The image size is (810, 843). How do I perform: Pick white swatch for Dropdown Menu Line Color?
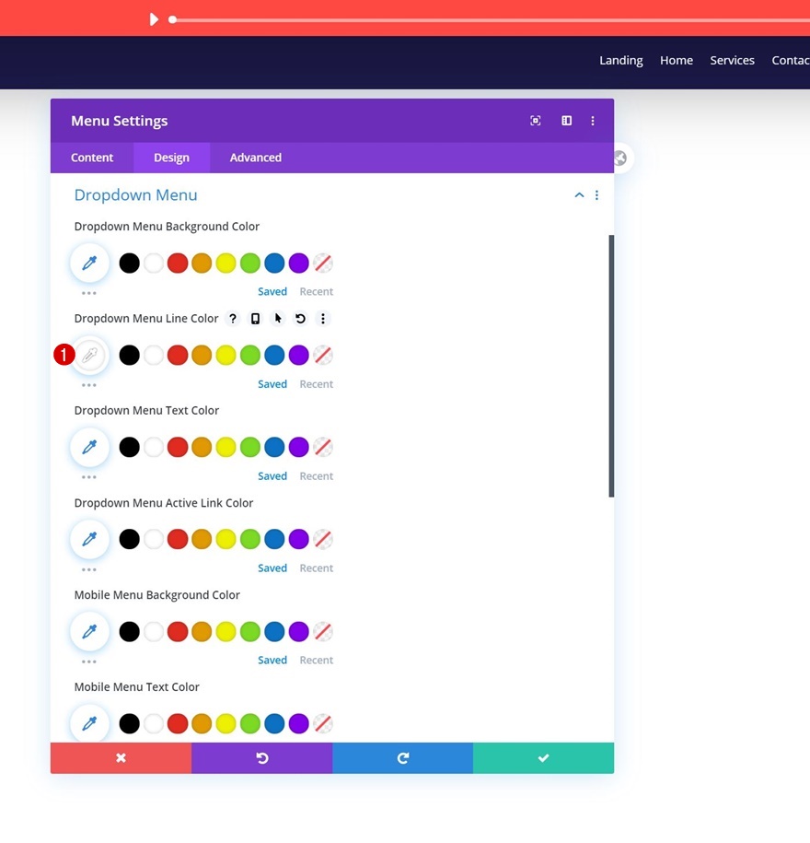pyautogui.click(x=154, y=355)
